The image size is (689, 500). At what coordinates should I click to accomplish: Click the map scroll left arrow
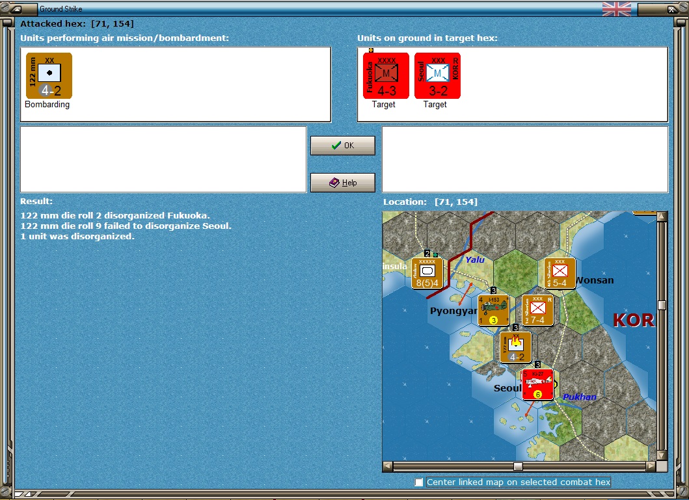pos(388,466)
